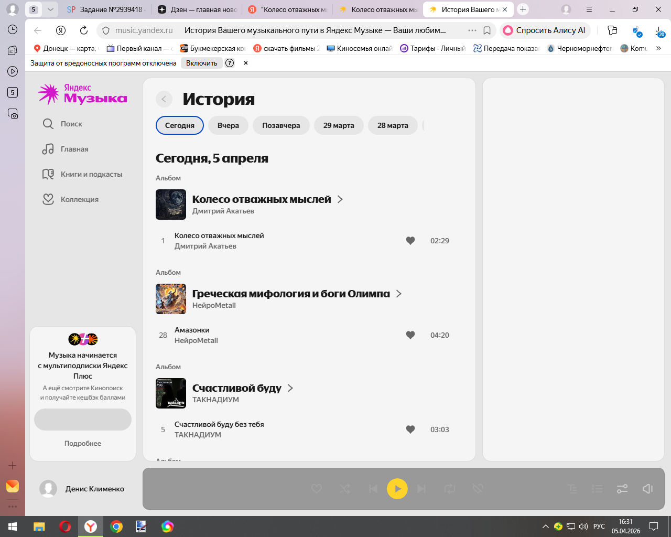Click Включить in protection notice bar
The height and width of the screenshot is (537, 671).
pyautogui.click(x=201, y=63)
